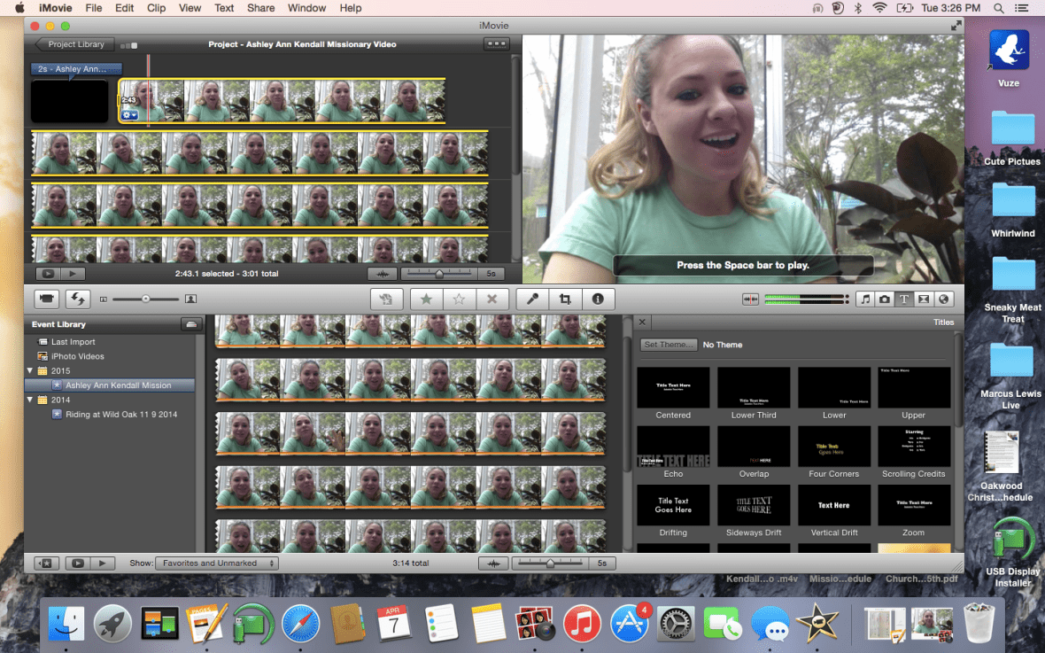Open the inspector info button
Screen dimensions: 1045x653
click(598, 299)
